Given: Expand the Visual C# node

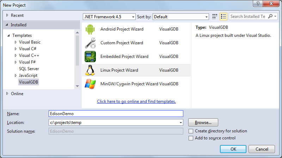Looking at the screenshot, I should tap(16, 49).
